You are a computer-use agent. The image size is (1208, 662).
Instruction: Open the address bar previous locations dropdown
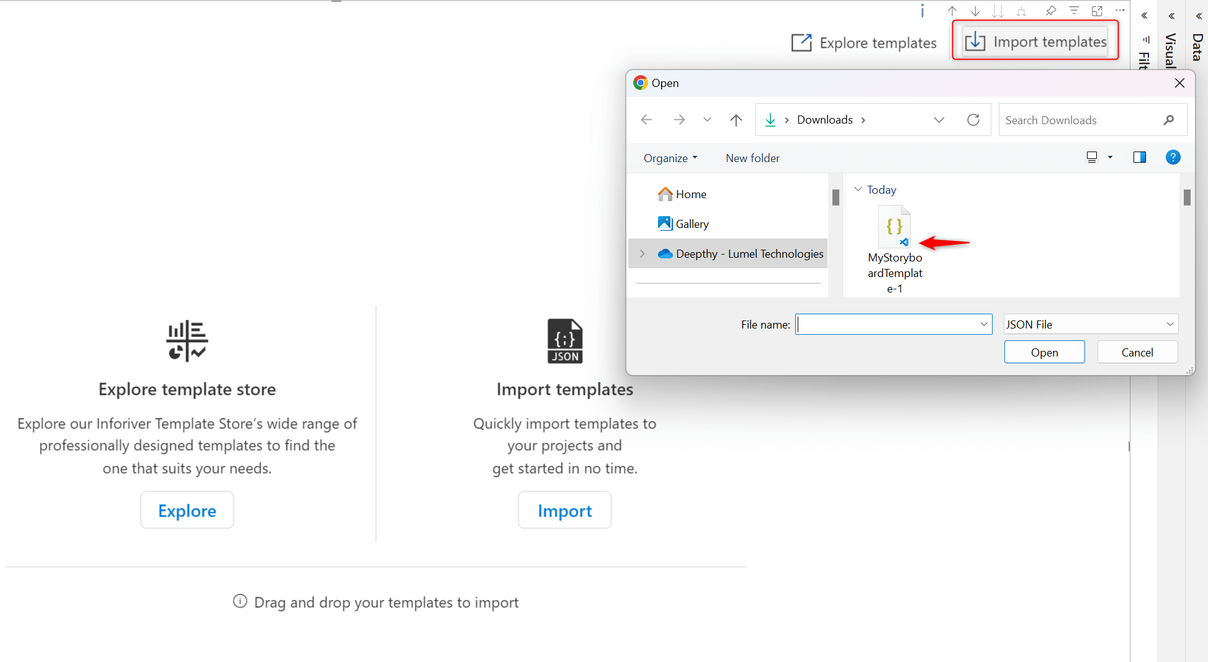click(x=939, y=120)
